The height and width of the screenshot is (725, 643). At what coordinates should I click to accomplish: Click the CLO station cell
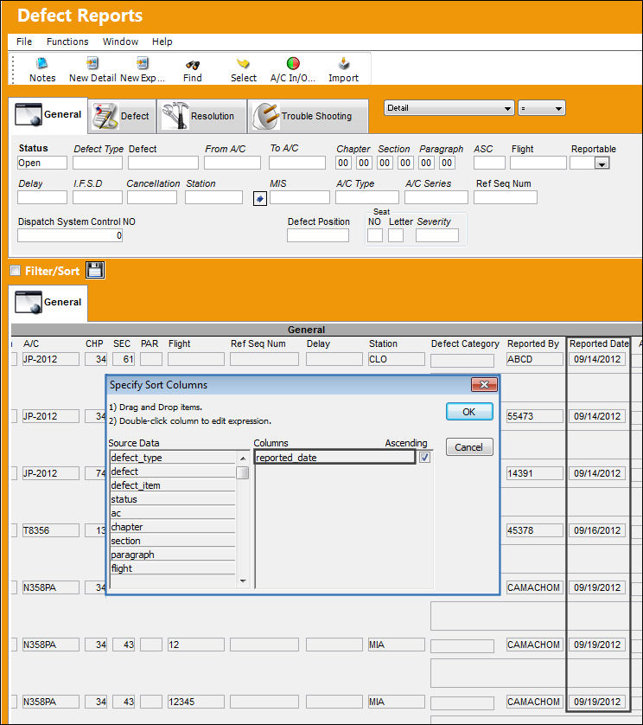tap(397, 359)
